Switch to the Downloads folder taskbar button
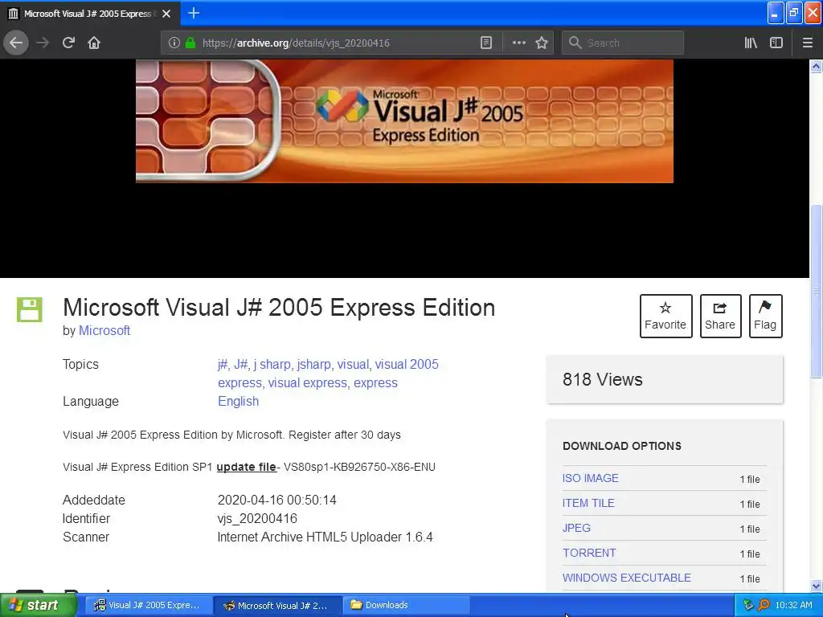Image resolution: width=823 pixels, height=617 pixels. tap(407, 605)
